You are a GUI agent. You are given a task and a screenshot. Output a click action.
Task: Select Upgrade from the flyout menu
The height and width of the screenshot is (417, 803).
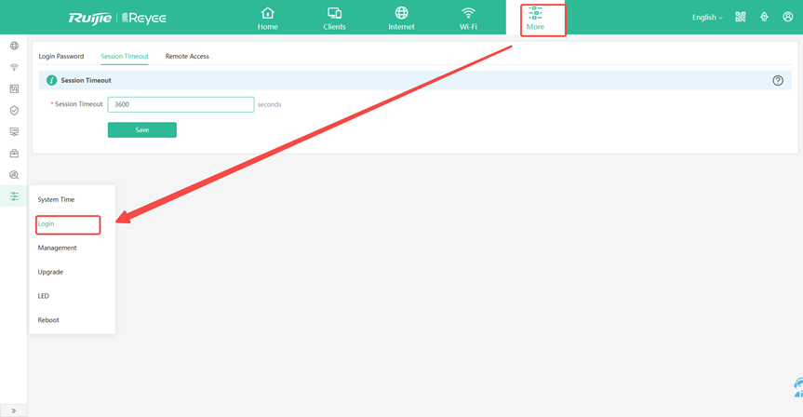point(50,272)
